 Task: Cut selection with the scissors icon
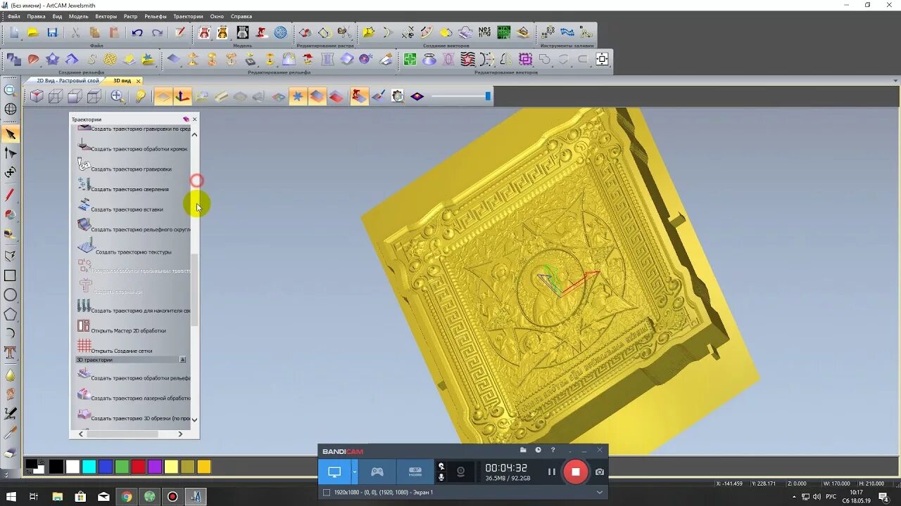point(75,32)
